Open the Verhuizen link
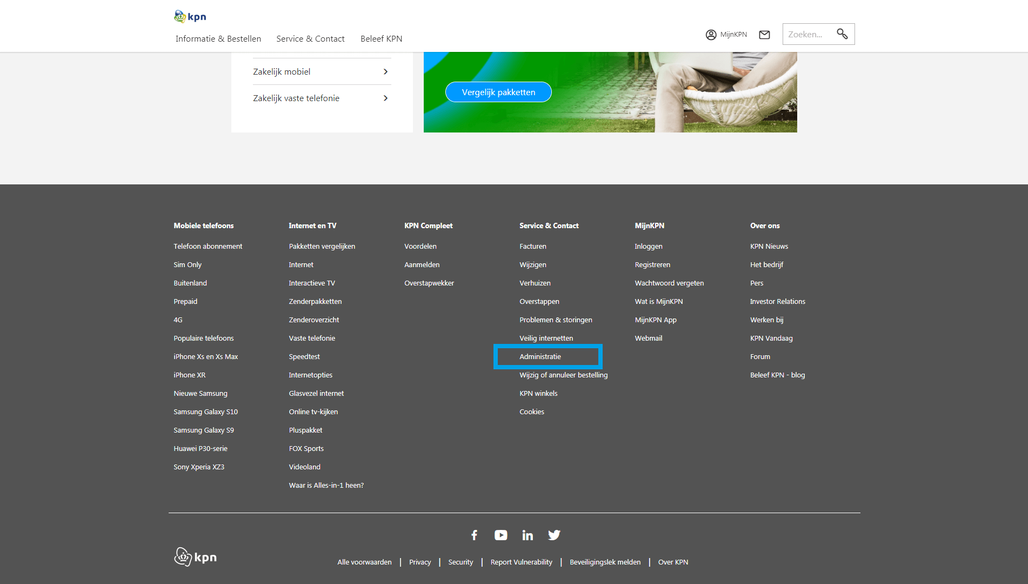The height and width of the screenshot is (584, 1028). click(x=535, y=283)
